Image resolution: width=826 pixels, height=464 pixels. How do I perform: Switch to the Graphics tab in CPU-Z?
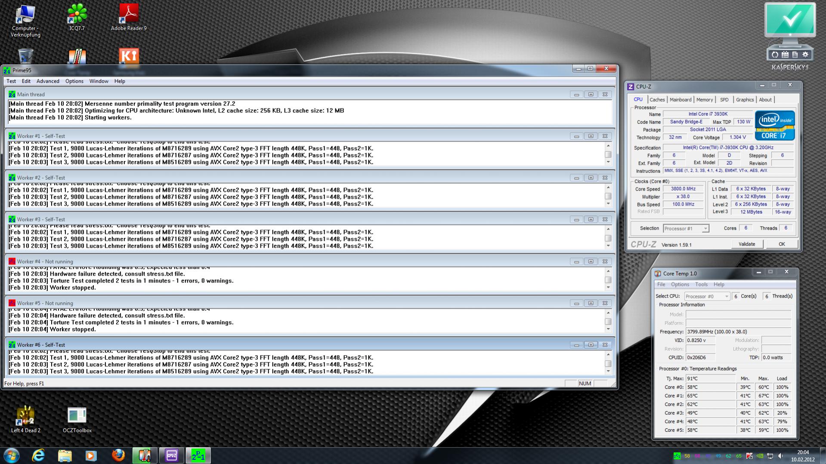(745, 100)
